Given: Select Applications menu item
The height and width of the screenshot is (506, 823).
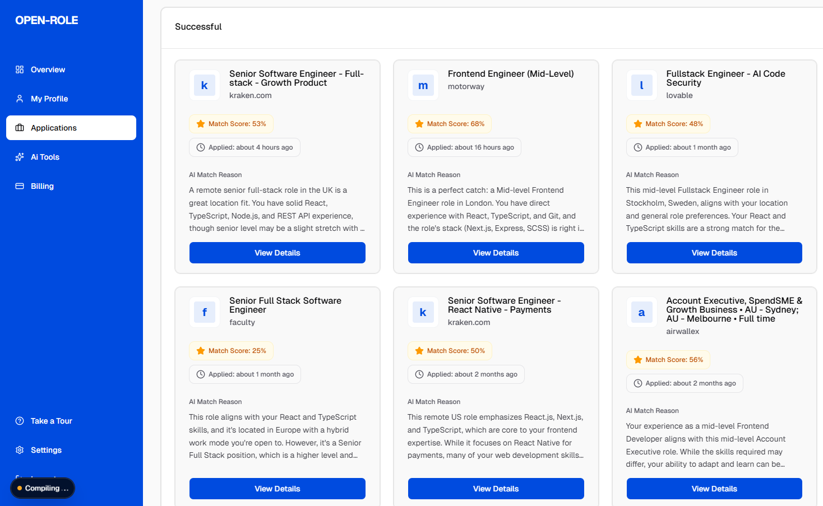Looking at the screenshot, I should tap(71, 128).
